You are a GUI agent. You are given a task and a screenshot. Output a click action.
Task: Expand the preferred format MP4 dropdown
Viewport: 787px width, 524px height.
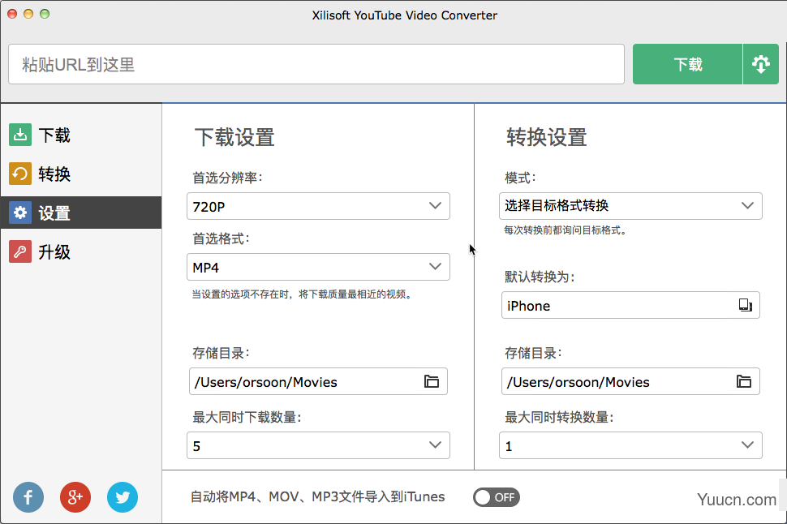tap(318, 267)
